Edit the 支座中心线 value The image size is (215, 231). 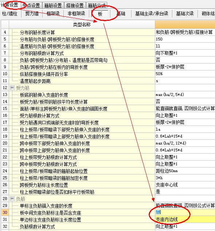185,185
